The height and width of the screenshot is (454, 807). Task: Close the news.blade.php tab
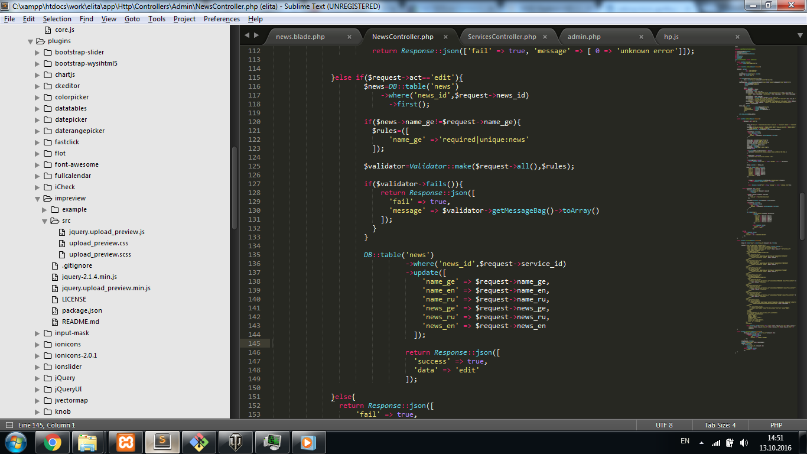click(x=349, y=37)
